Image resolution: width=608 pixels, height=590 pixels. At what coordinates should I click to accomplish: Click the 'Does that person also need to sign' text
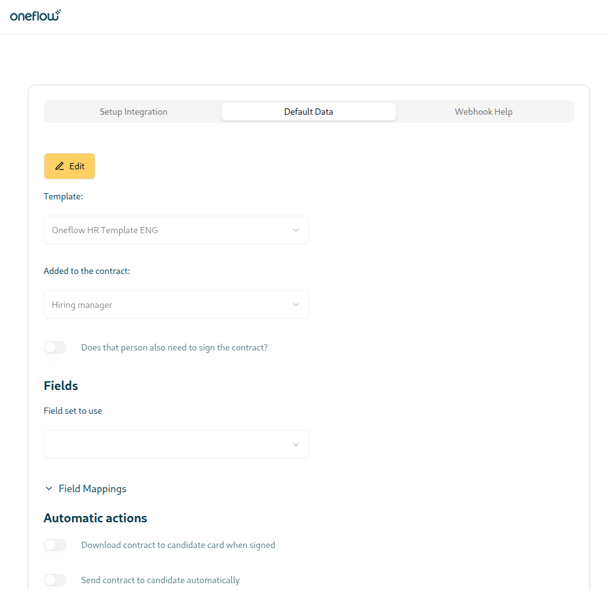(174, 347)
